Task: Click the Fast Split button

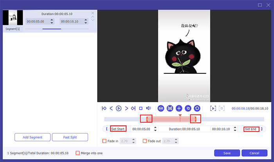Action: [x=70, y=137]
